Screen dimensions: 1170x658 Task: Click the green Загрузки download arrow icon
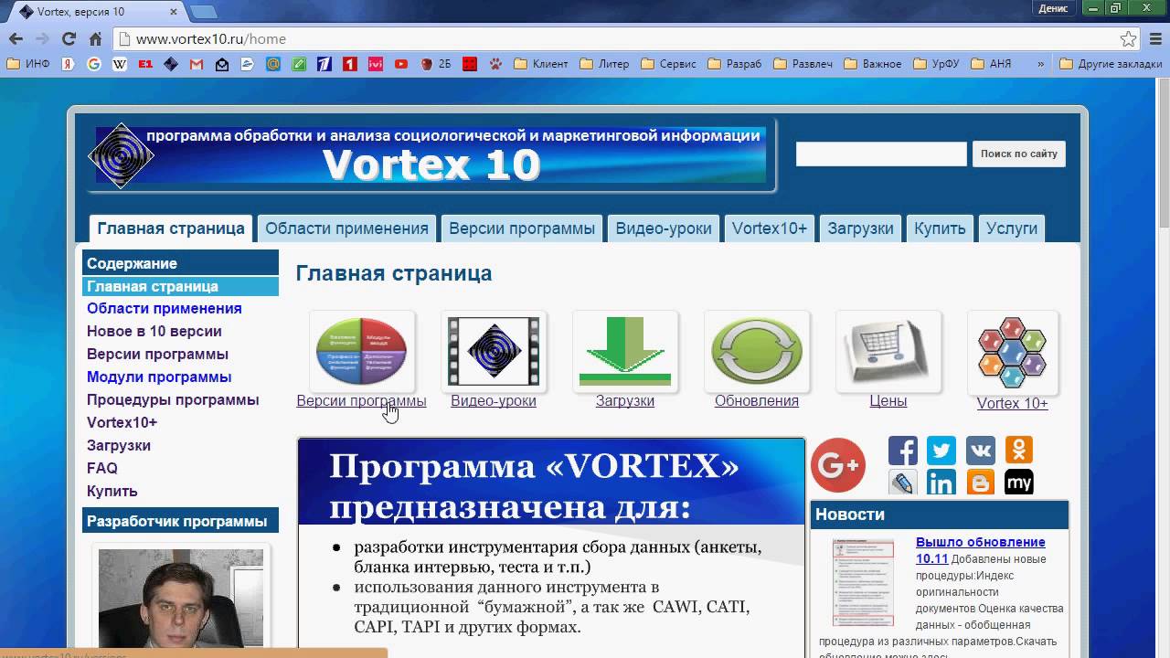(x=625, y=352)
